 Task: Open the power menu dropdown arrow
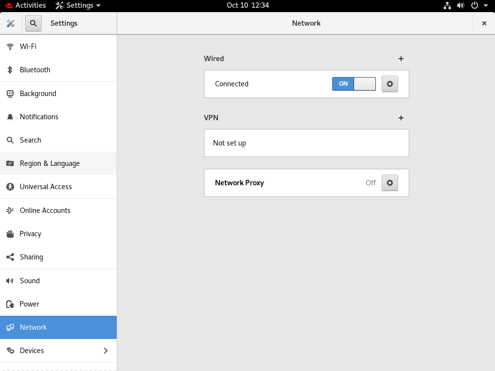485,5
